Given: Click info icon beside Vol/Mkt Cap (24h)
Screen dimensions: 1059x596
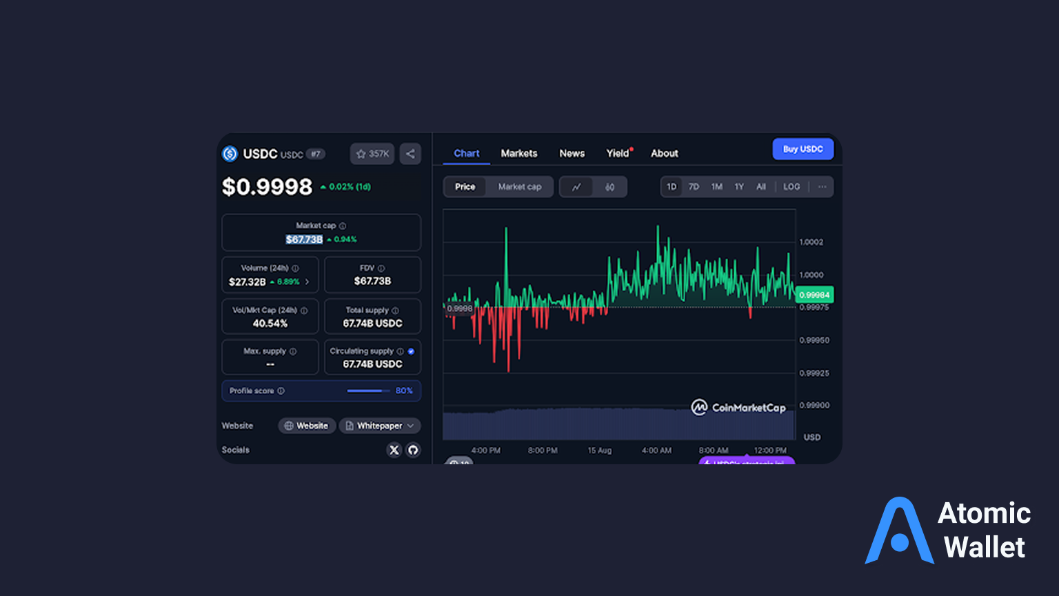Looking at the screenshot, I should click(x=304, y=310).
